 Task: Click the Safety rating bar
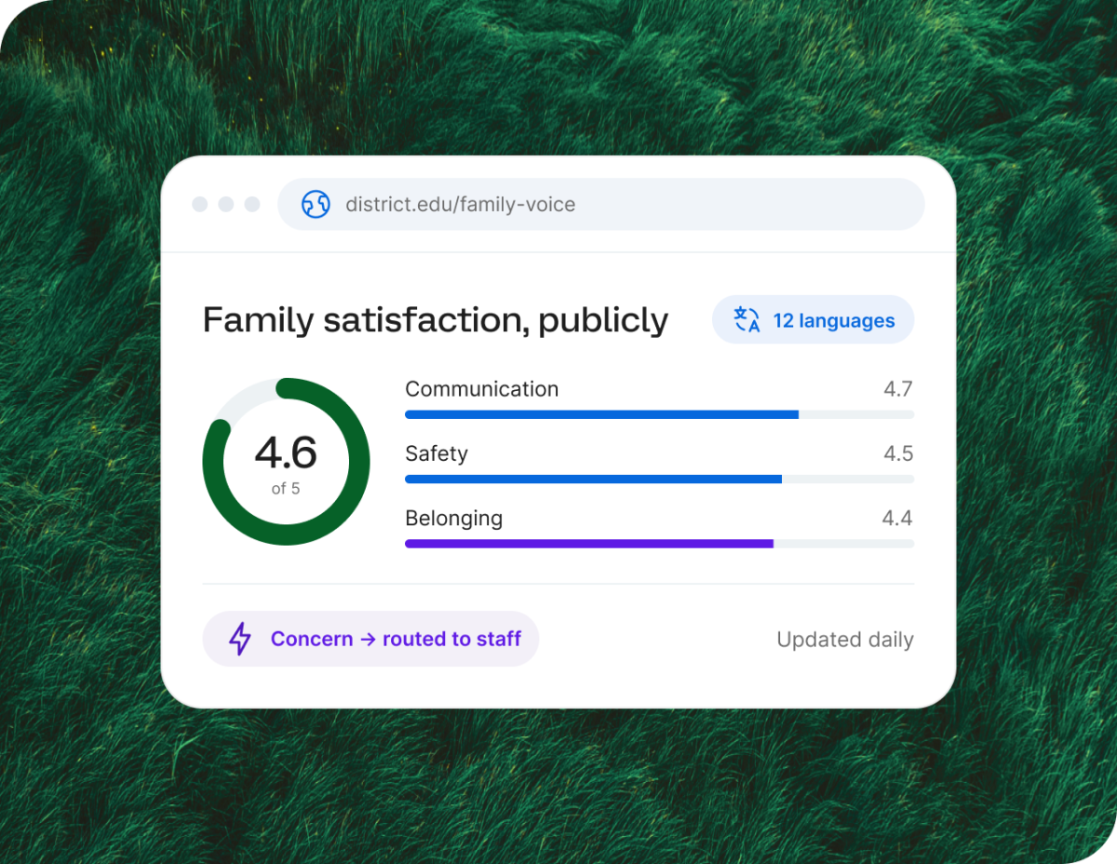click(659, 479)
